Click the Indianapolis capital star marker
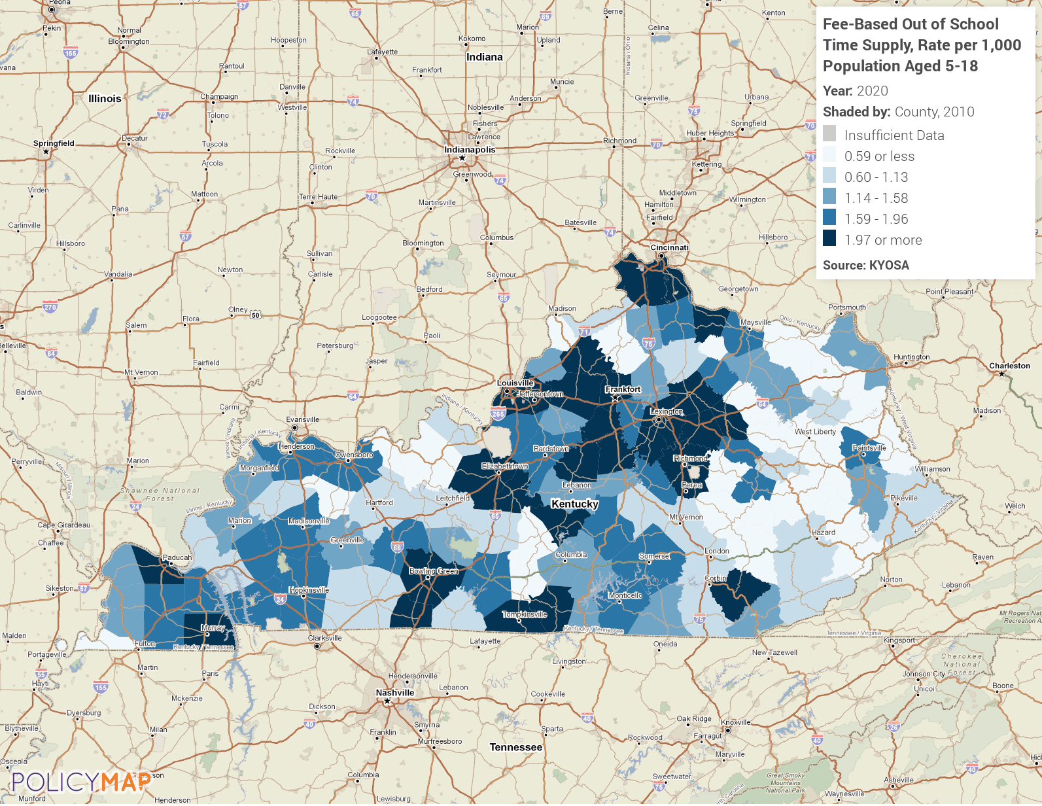The image size is (1042, 806). coord(462,158)
